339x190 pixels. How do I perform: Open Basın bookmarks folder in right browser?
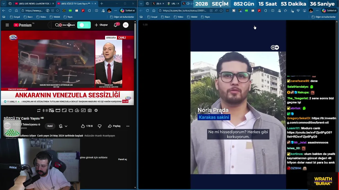[x=166, y=17]
